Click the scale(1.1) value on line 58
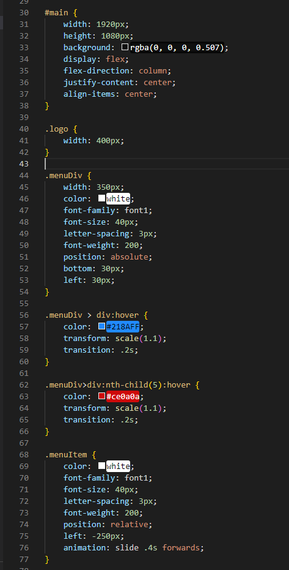This screenshot has width=289, height=570. (x=139, y=339)
